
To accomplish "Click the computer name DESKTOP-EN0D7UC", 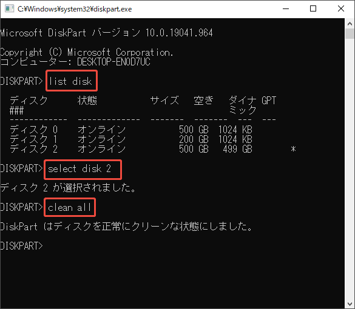I will coord(113,62).
